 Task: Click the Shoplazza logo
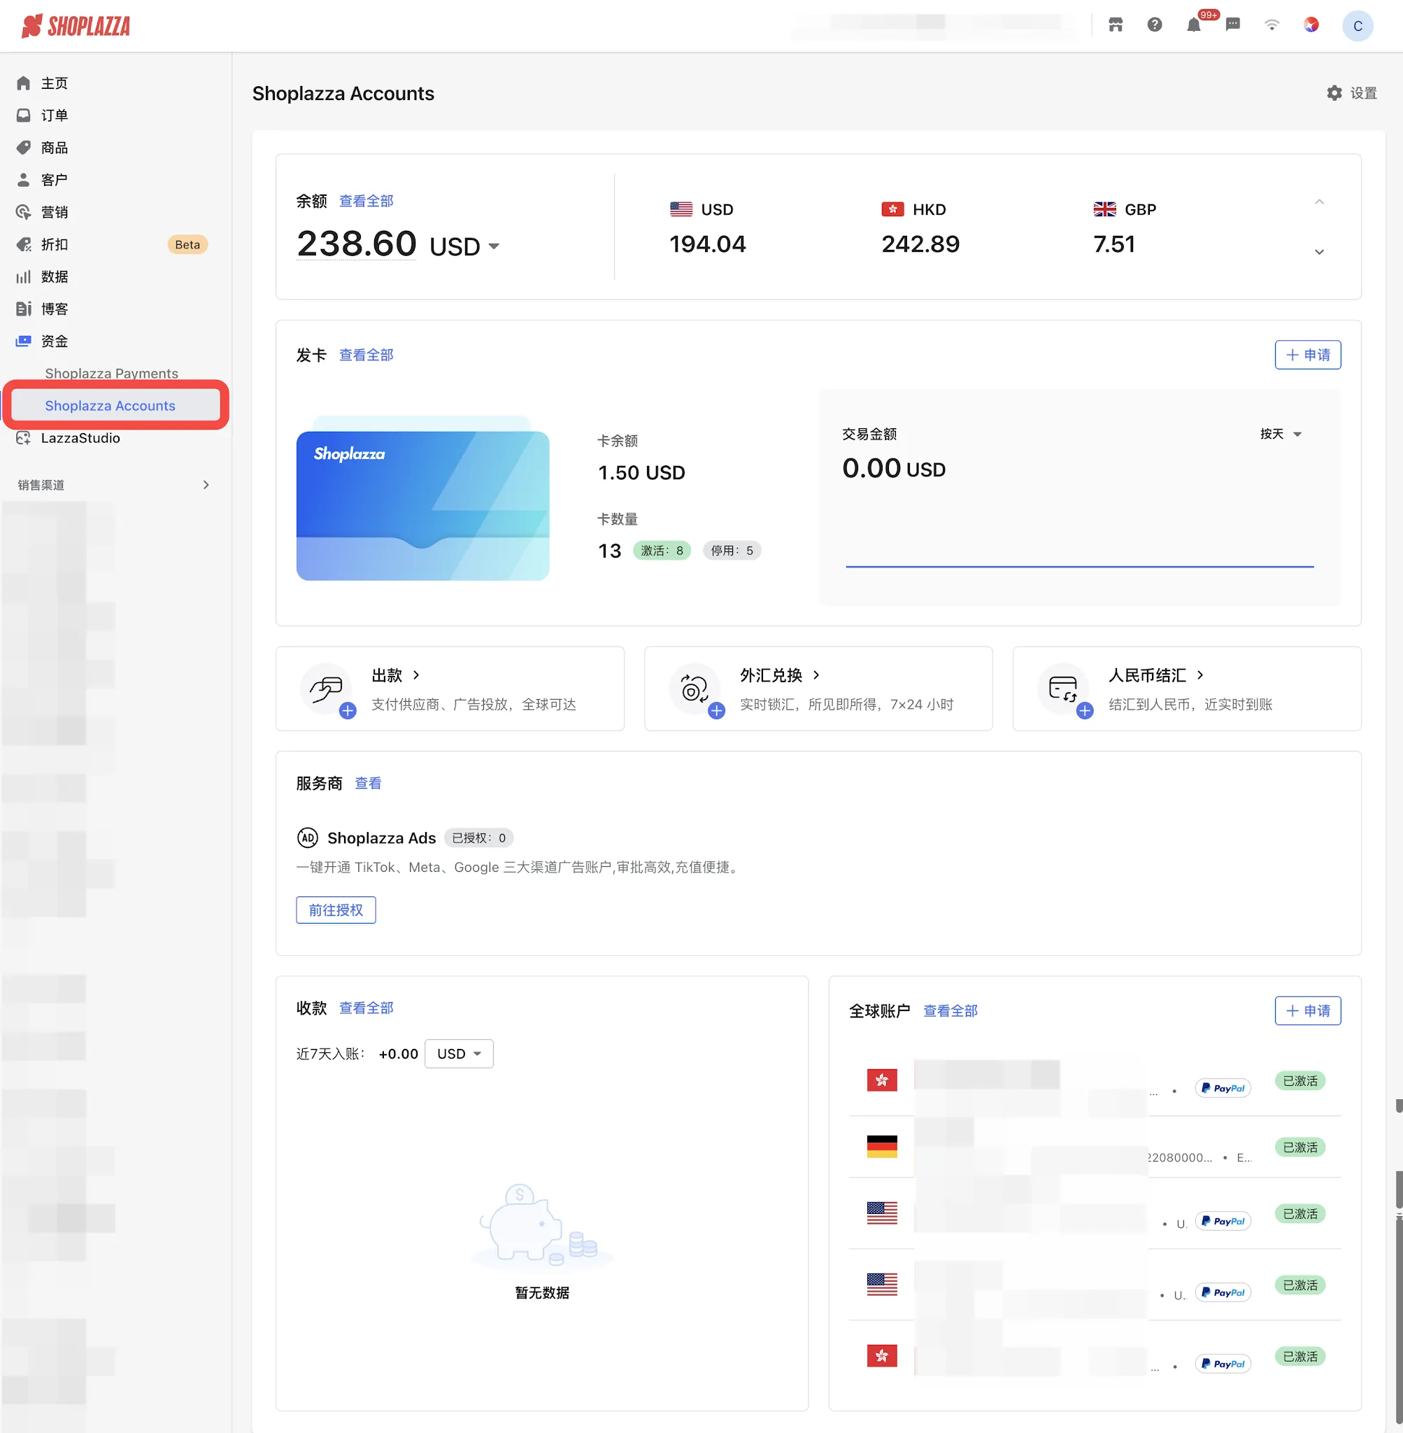click(76, 26)
